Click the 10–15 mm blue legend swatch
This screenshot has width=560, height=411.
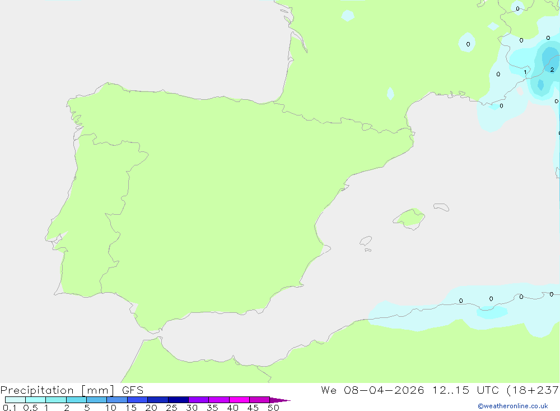click(117, 400)
